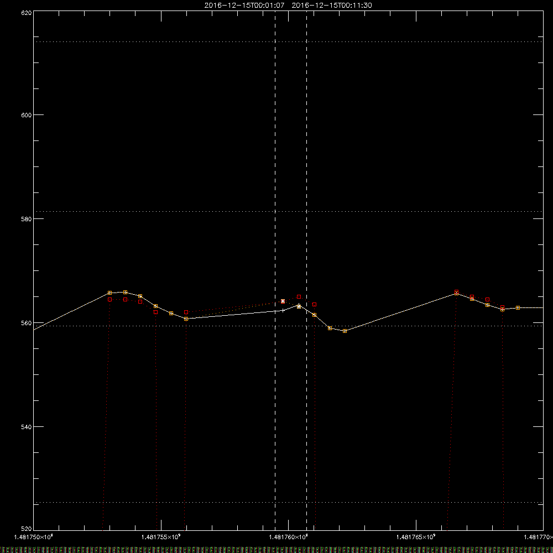The width and height of the screenshot is (553, 553).
Task: Click the lowest orange square data point on the curve
Action: (x=345, y=331)
